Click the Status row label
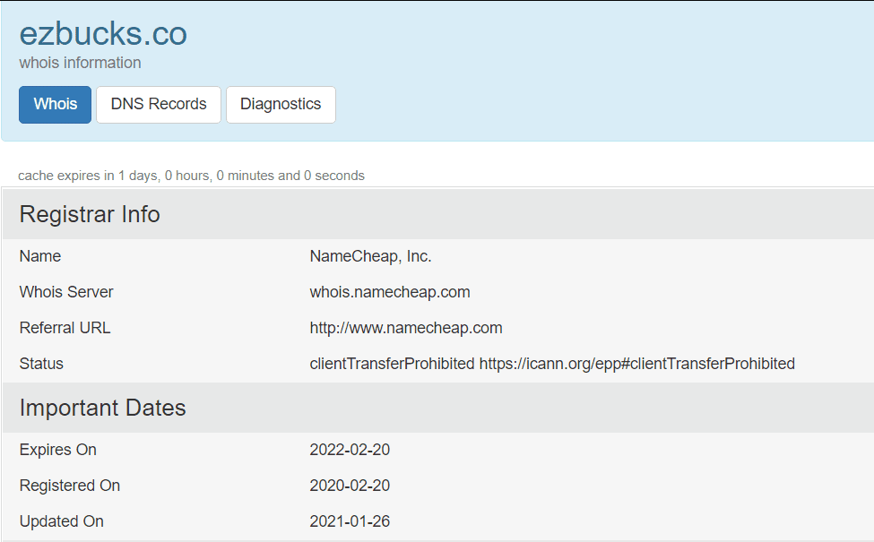 click(41, 363)
